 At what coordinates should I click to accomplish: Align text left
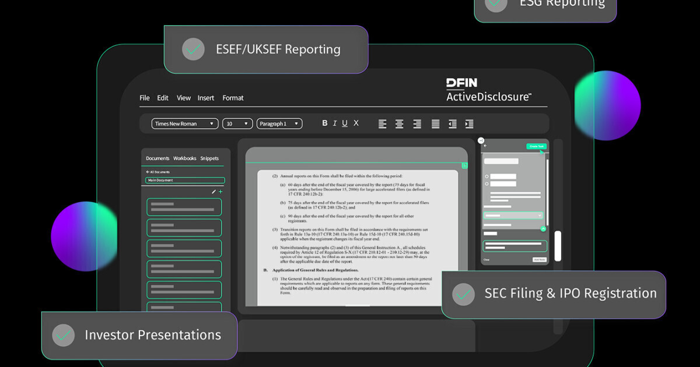pyautogui.click(x=383, y=123)
